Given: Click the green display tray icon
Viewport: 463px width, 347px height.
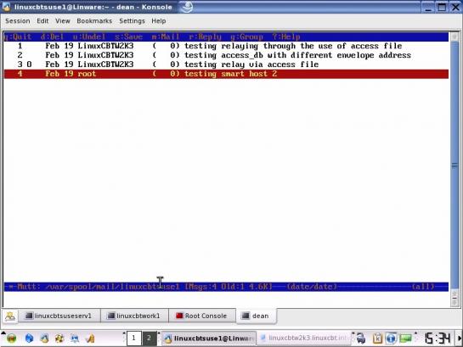Looking at the screenshot, I should (406, 339).
